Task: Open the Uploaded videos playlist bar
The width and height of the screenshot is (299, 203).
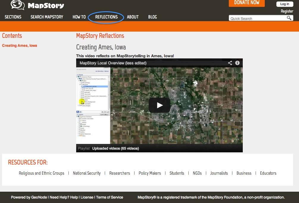Action: [x=159, y=148]
